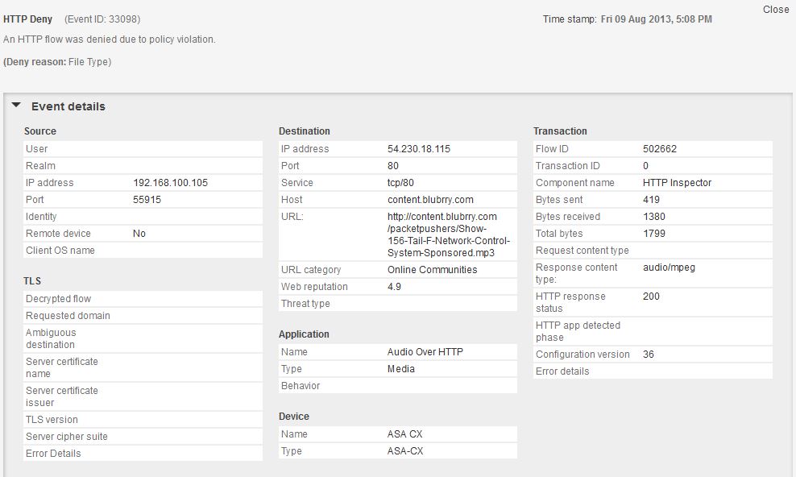Image resolution: width=796 pixels, height=477 pixels.
Task: Click the Response content type audio/mpeg value
Action: click(669, 268)
